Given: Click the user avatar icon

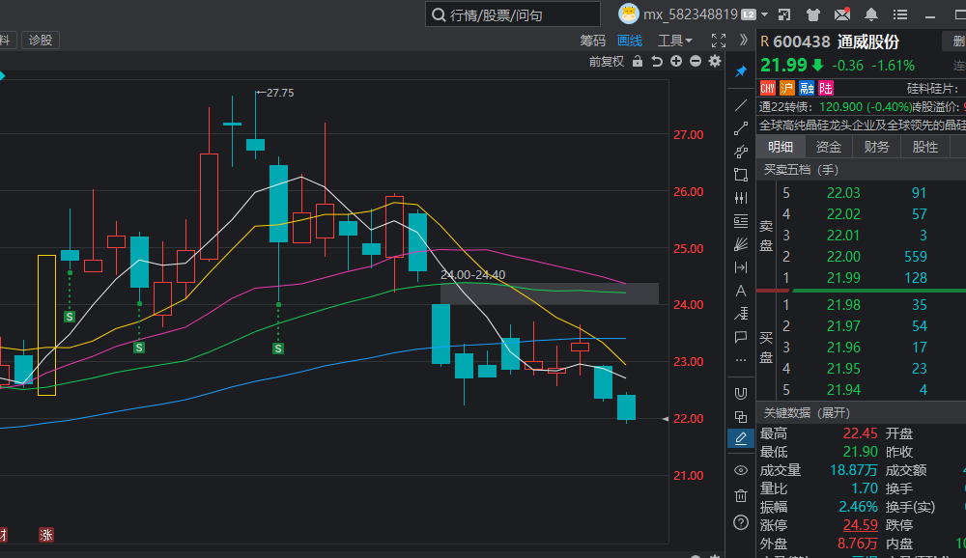Looking at the screenshot, I should pyautogui.click(x=629, y=13).
